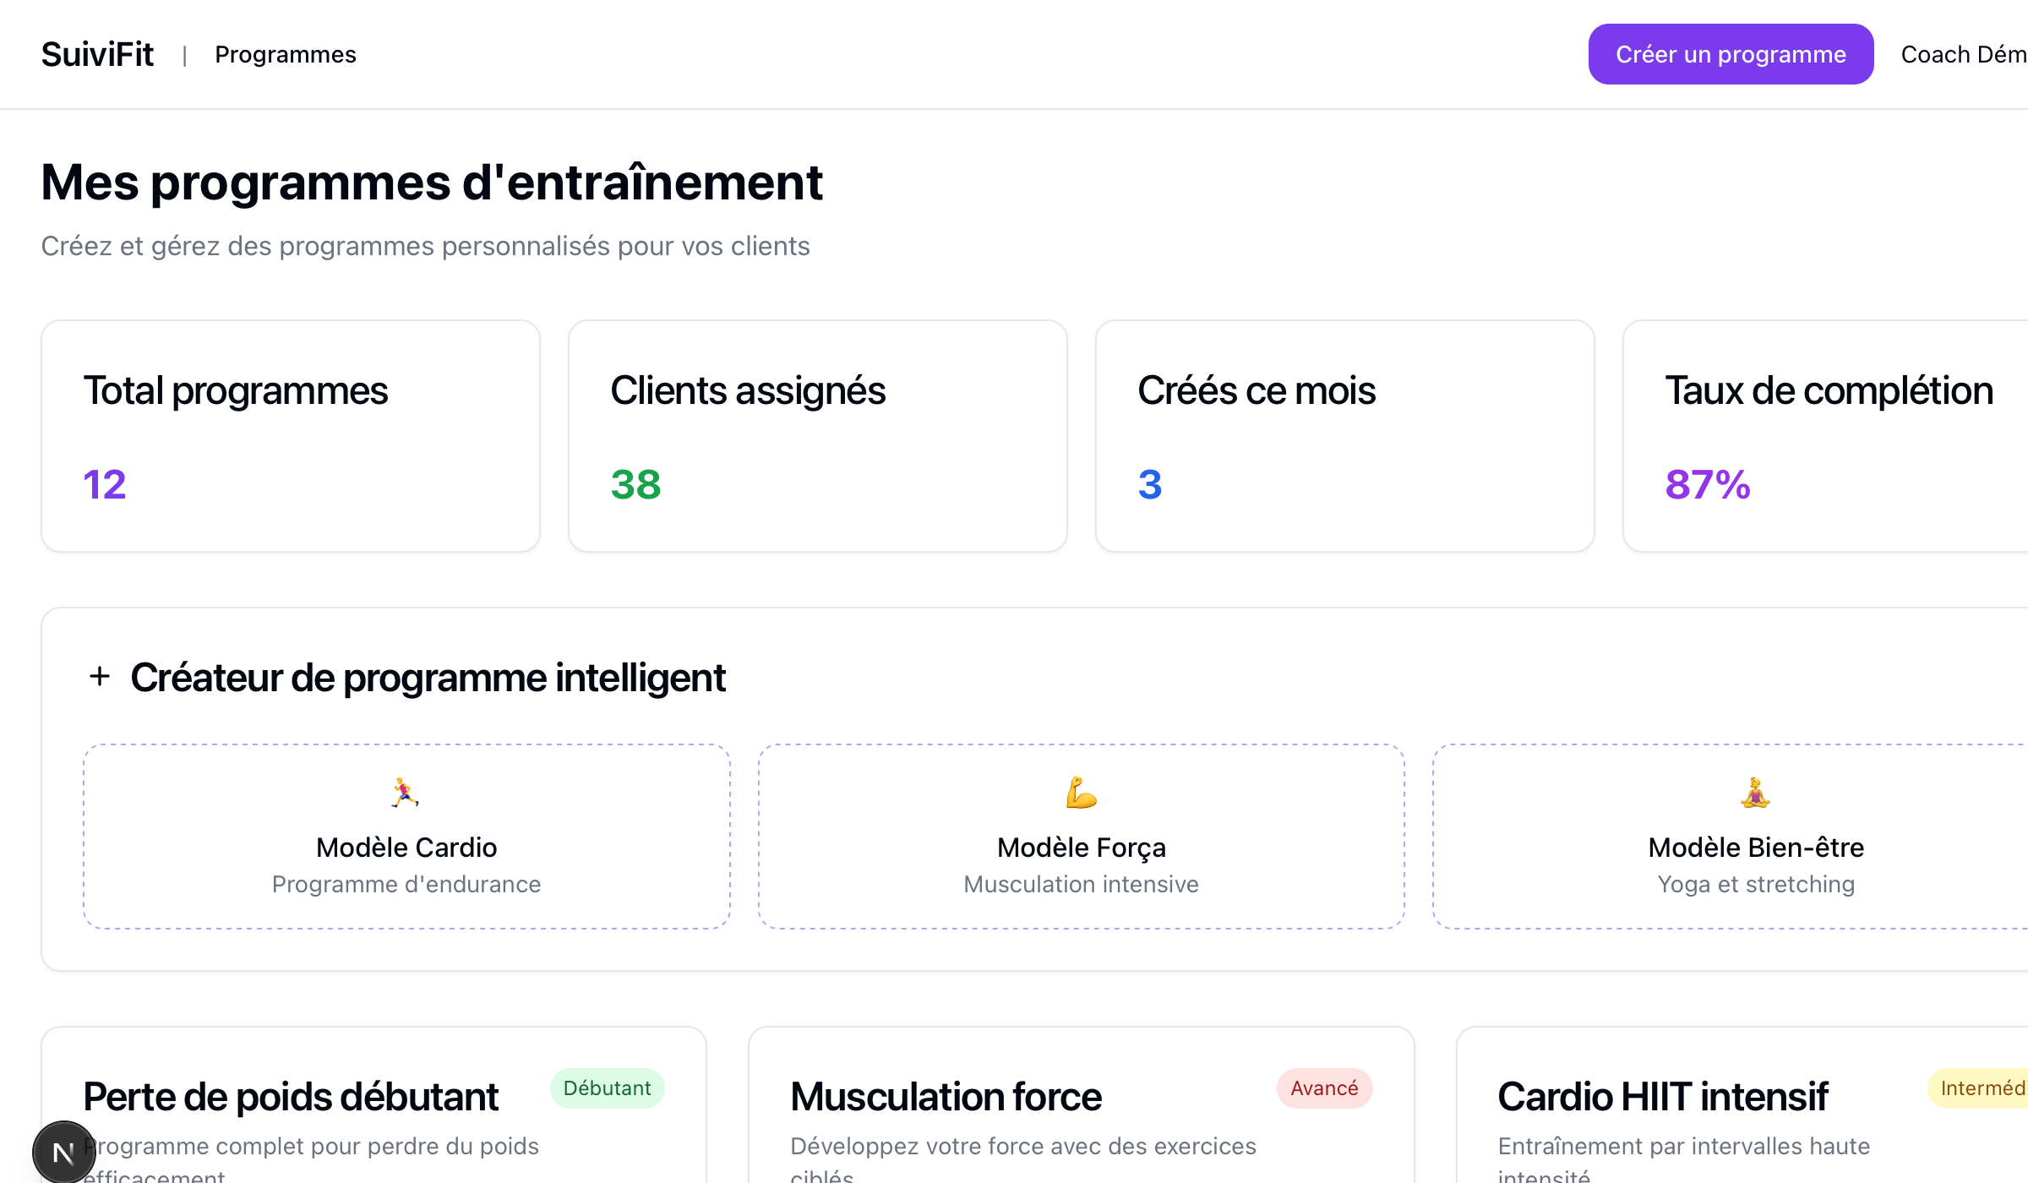Open the SuiviFit home logo
The image size is (2028, 1183).
tap(97, 55)
